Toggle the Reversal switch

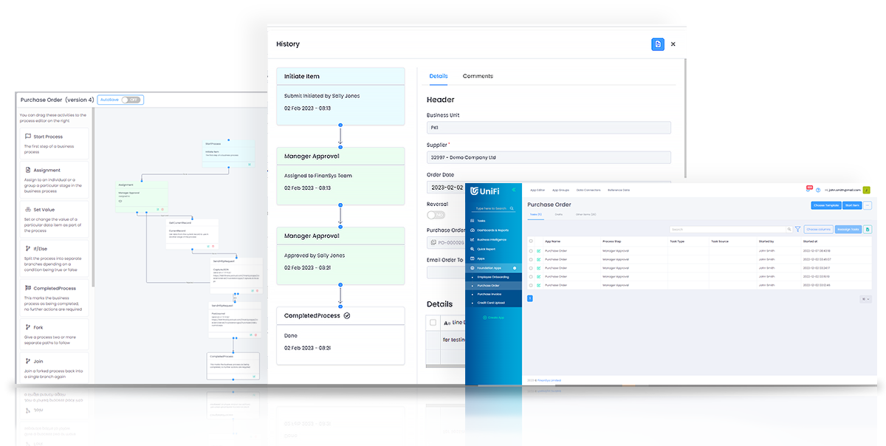click(x=436, y=215)
